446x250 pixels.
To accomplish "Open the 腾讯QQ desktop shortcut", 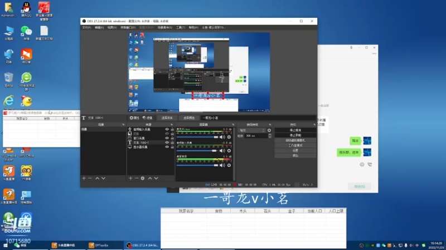I will (x=26, y=9).
